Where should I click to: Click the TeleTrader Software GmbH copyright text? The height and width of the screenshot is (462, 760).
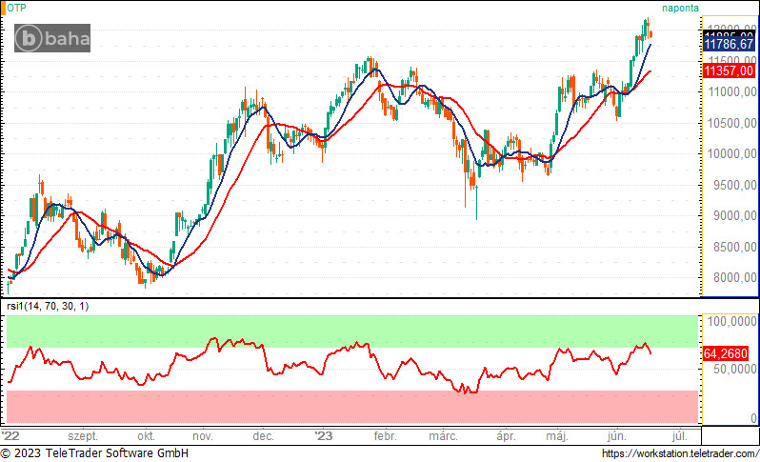(x=94, y=453)
